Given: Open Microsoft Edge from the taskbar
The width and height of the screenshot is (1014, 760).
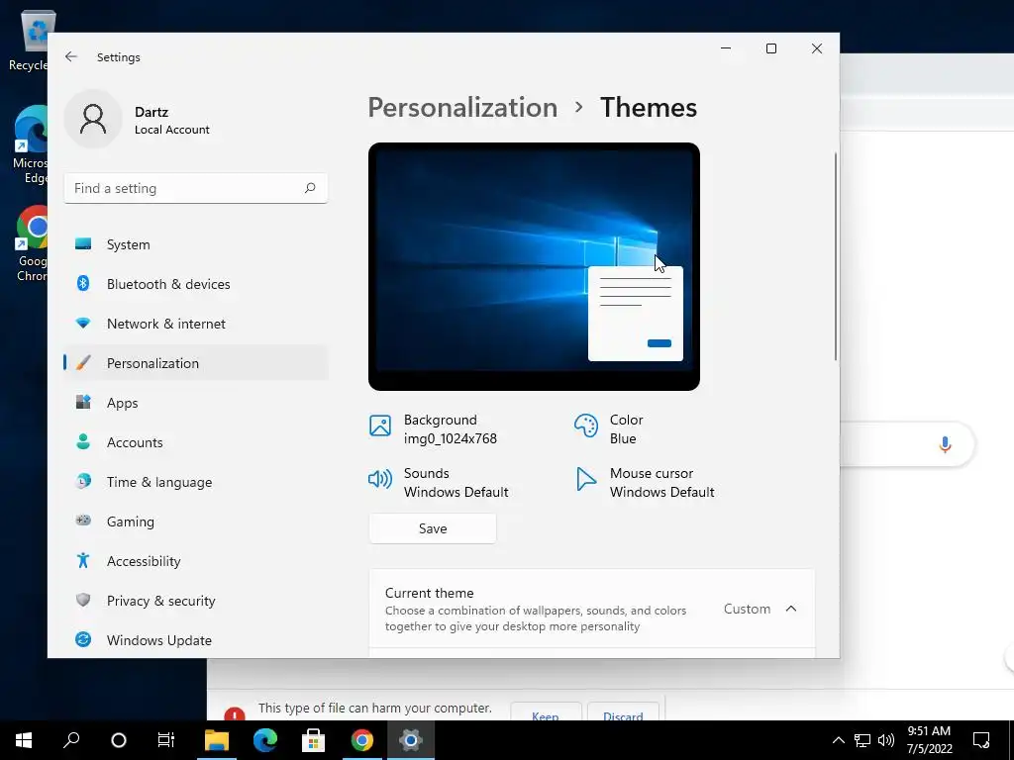Looking at the screenshot, I should [x=265, y=740].
